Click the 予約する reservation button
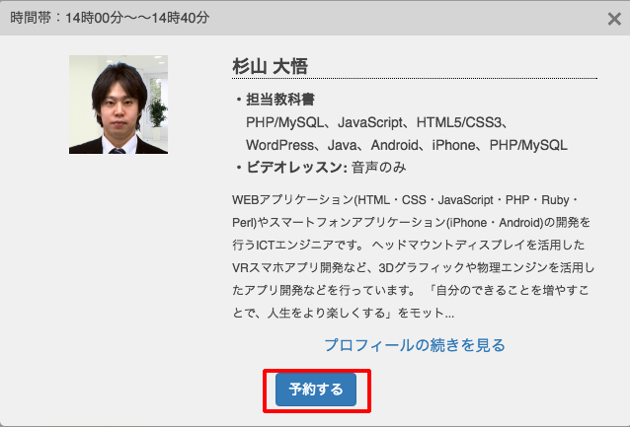Image resolution: width=630 pixels, height=427 pixels. pyautogui.click(x=316, y=390)
